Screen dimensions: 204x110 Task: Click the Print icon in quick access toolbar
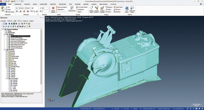pos(12,1)
